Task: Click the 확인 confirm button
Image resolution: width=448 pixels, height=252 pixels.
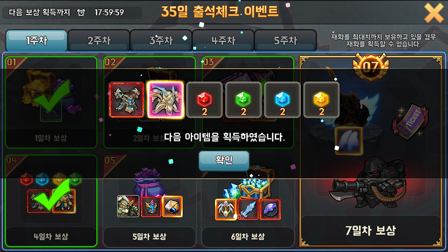Action: (223, 160)
